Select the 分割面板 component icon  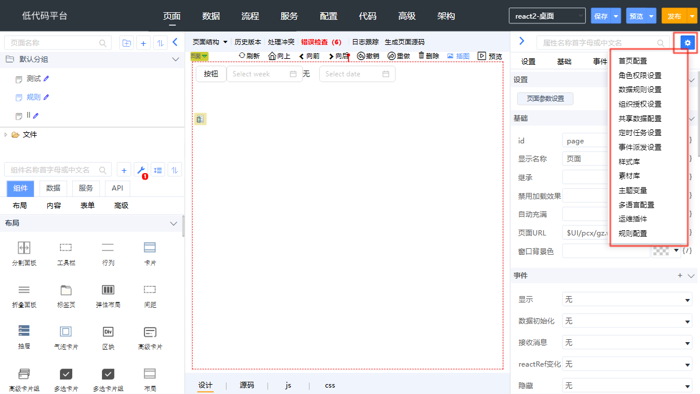pyautogui.click(x=24, y=247)
